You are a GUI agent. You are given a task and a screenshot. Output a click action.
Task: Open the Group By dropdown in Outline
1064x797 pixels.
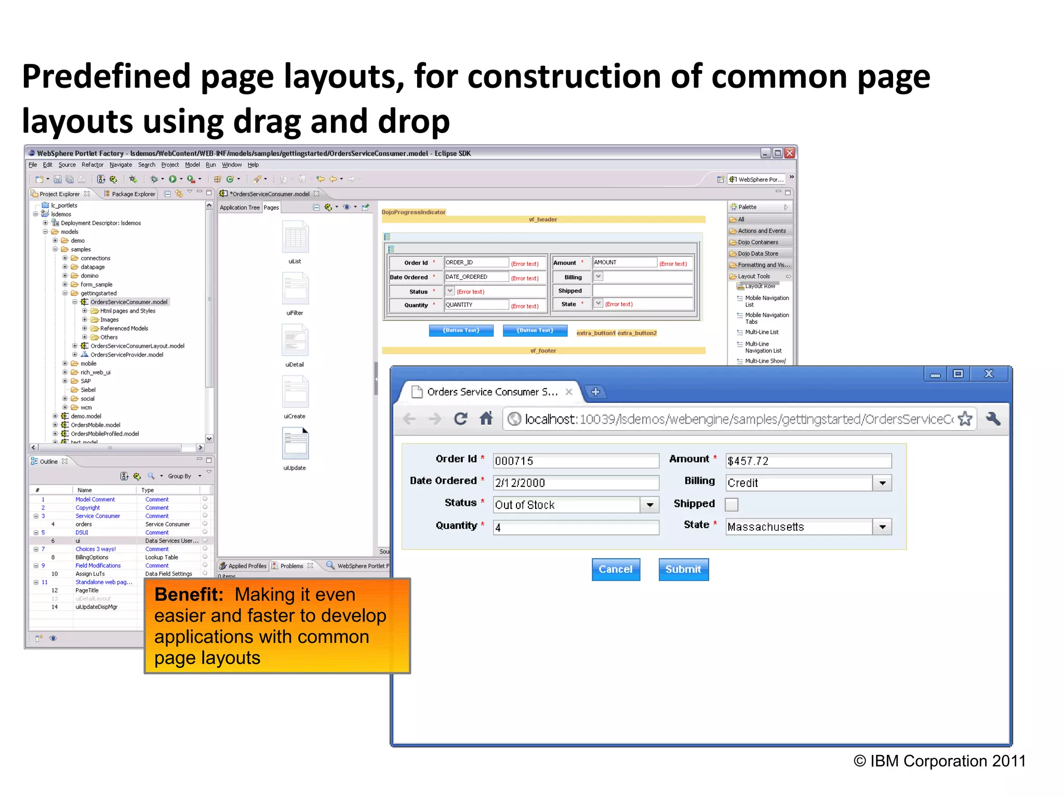(x=184, y=476)
